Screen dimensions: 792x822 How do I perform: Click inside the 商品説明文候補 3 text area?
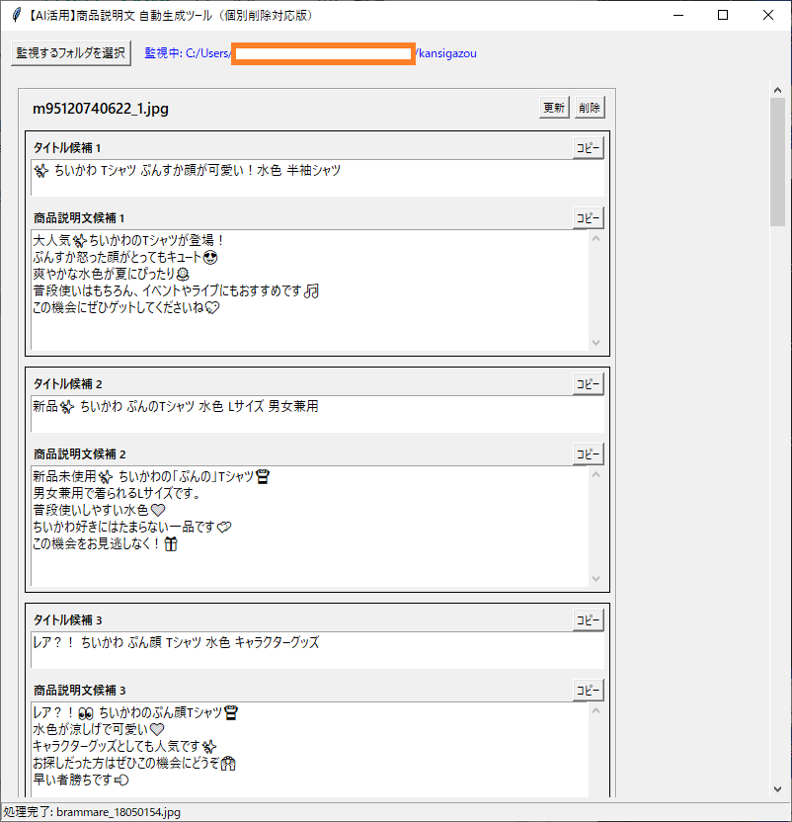pos(309,750)
